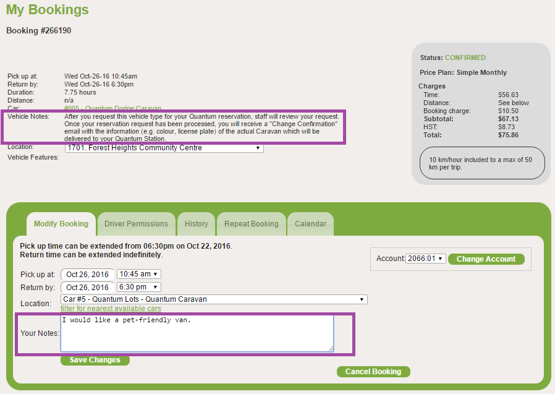Image resolution: width=555 pixels, height=394 pixels.
Task: Click the Vehicle Features label
Action: (33, 157)
